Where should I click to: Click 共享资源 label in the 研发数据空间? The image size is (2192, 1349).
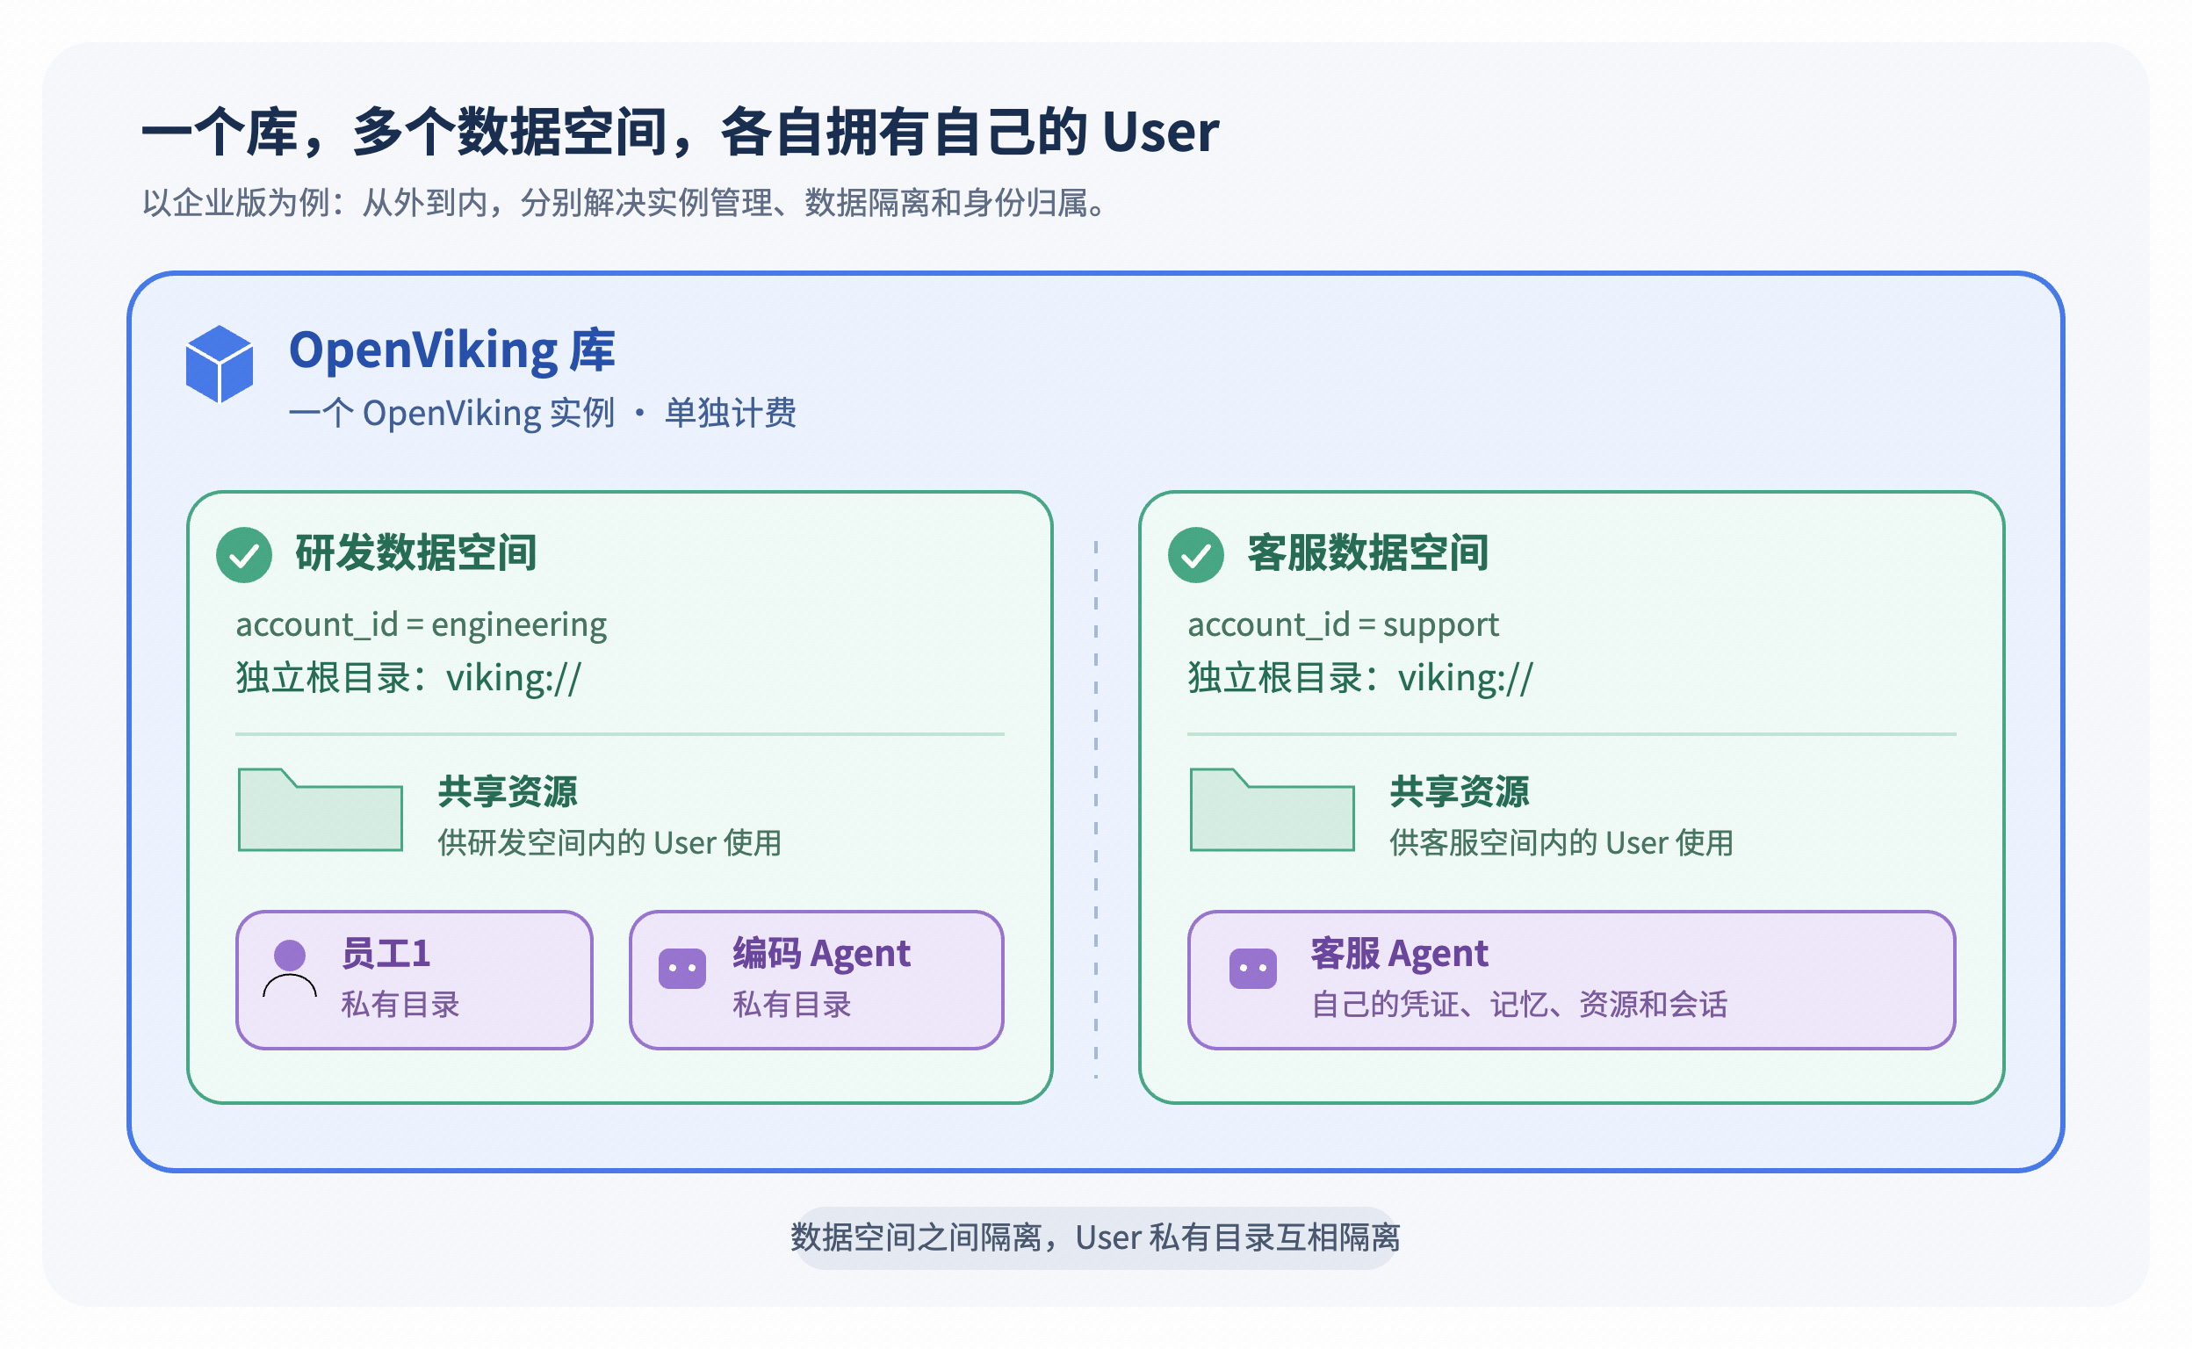(508, 791)
